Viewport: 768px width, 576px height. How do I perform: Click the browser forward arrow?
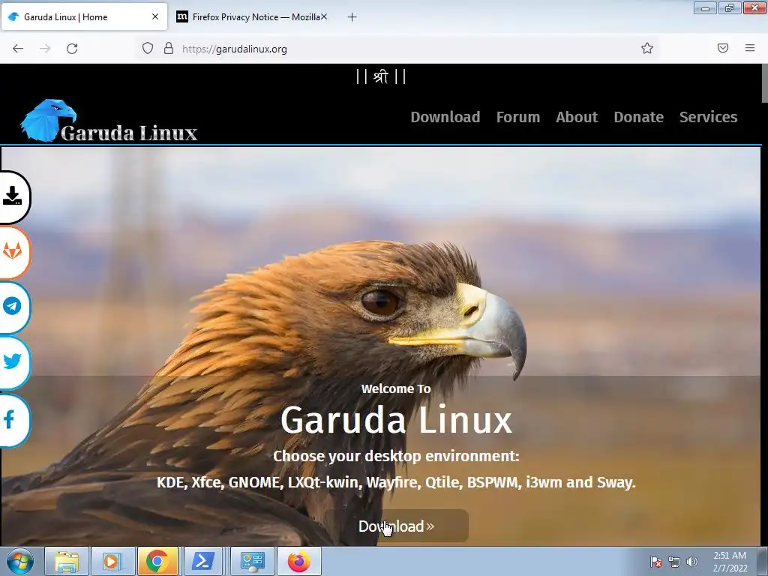45,49
